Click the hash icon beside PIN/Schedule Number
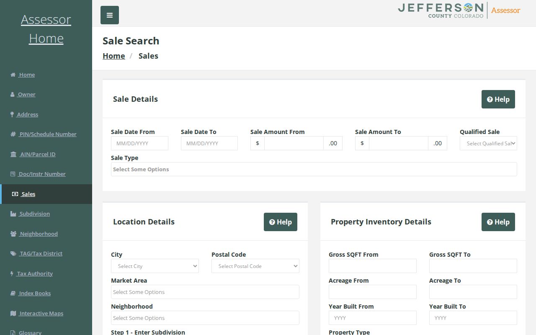The height and width of the screenshot is (335, 536). (13, 134)
